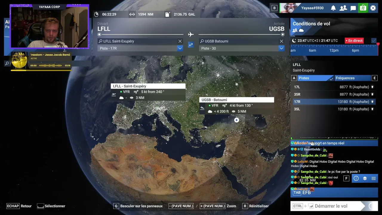This screenshot has width=382, height=215.
Task: Click the lighting icon for runway 35R
Action: pos(372,94)
